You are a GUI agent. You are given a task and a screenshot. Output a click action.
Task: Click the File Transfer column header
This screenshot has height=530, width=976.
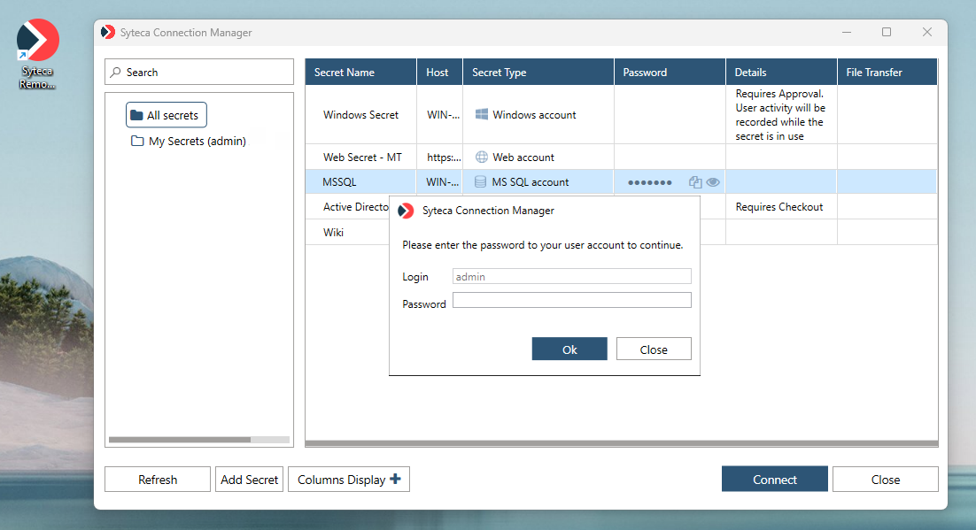pyautogui.click(x=887, y=73)
